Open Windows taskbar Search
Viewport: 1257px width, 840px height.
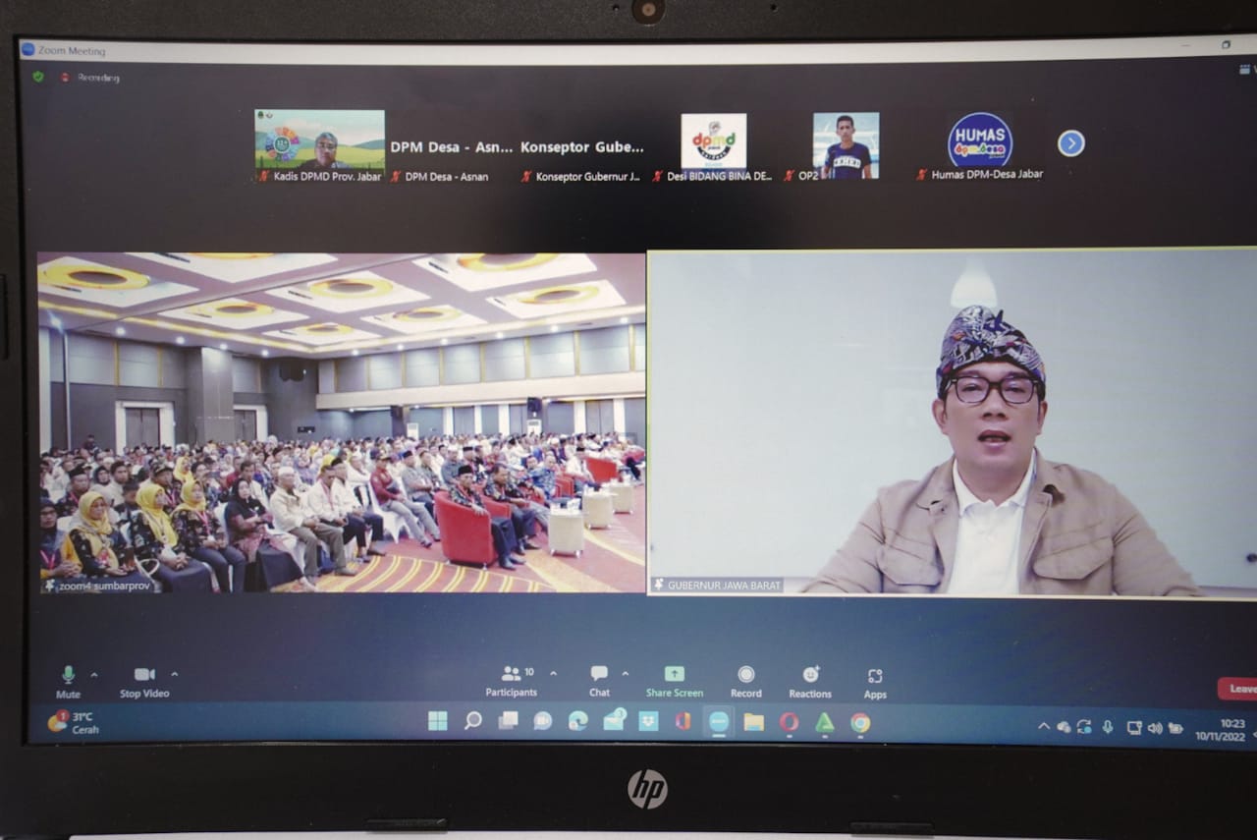coord(473,721)
